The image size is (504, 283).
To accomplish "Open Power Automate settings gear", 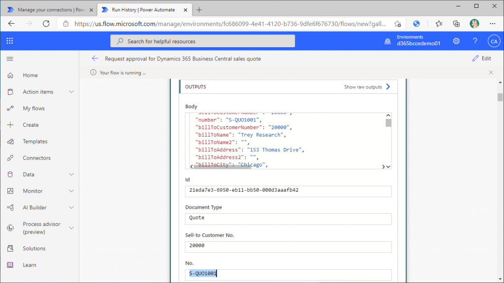I will tap(456, 41).
